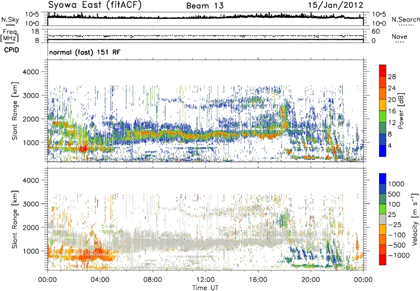
Task: Pick the light green segment of Velocity color bar
Action: [383, 209]
